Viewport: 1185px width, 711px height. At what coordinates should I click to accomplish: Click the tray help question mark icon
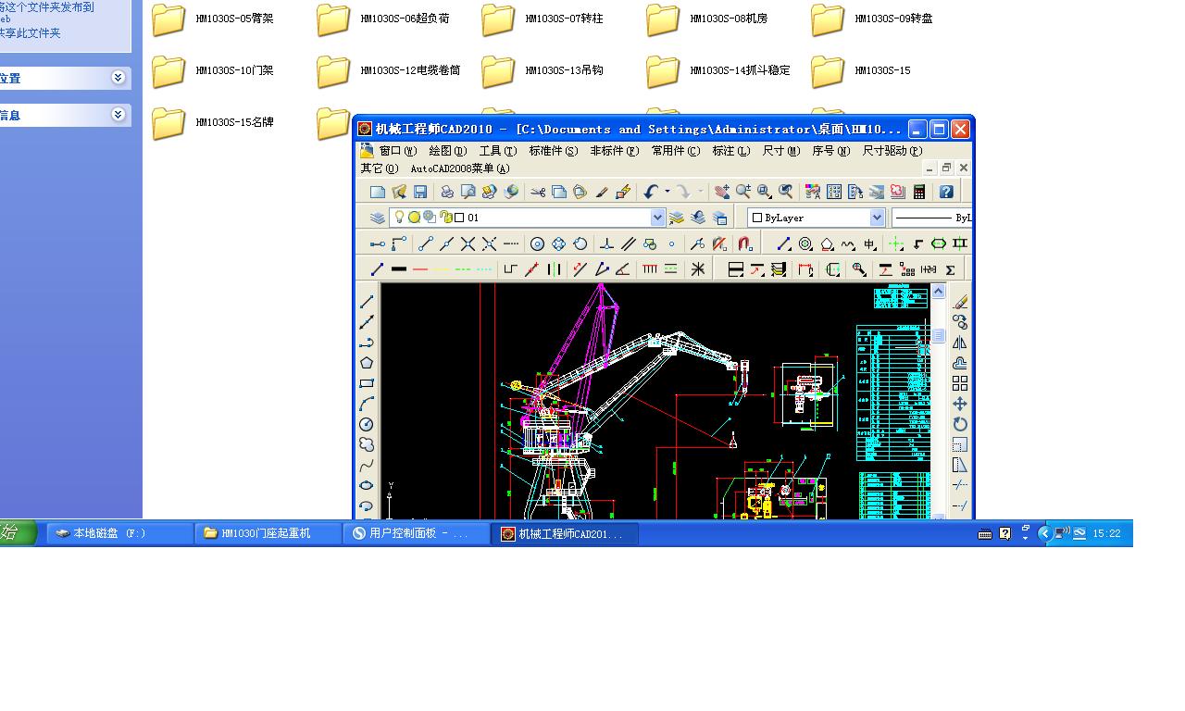(x=1005, y=533)
